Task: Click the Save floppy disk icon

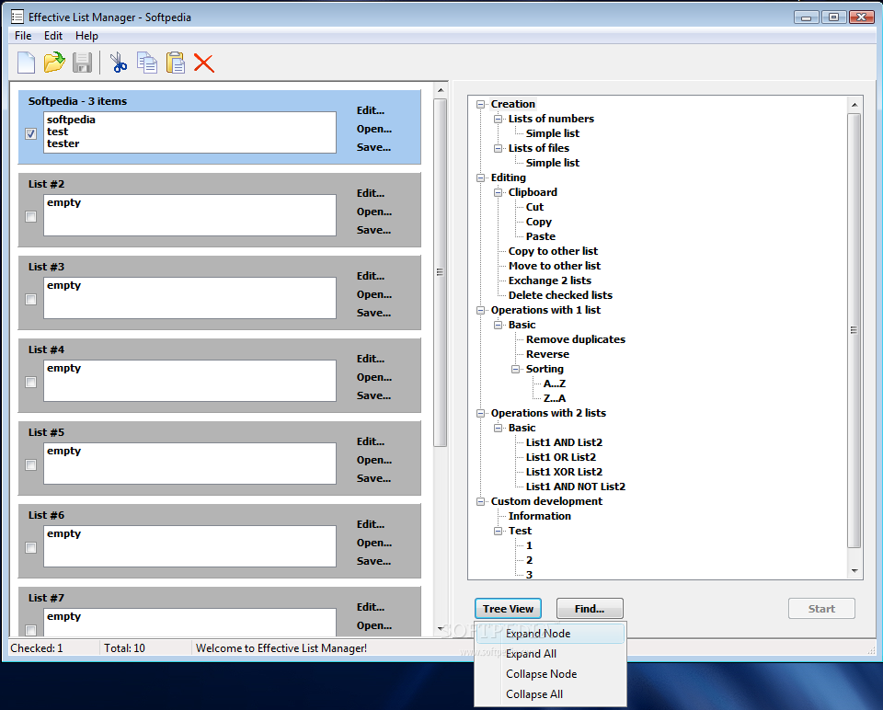Action: click(x=82, y=63)
